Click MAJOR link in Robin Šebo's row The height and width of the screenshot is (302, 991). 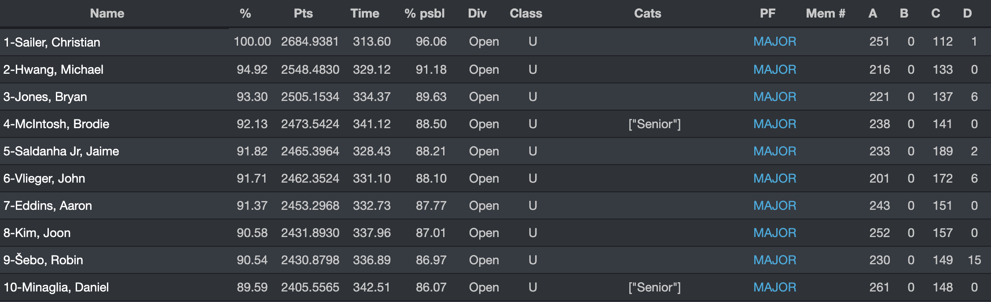pos(774,260)
